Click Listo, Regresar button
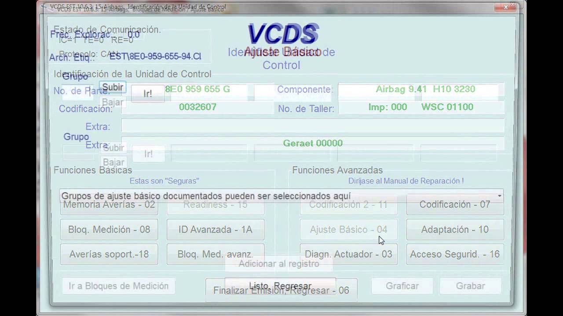The width and height of the screenshot is (563, 316). 280,286
